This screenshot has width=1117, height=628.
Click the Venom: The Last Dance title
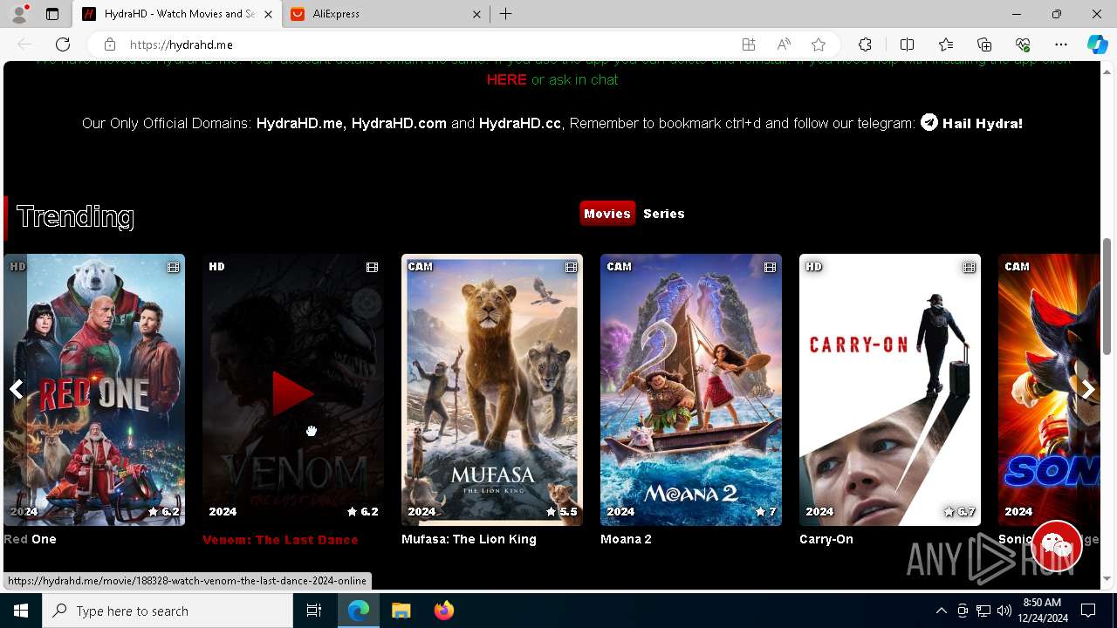tap(280, 539)
